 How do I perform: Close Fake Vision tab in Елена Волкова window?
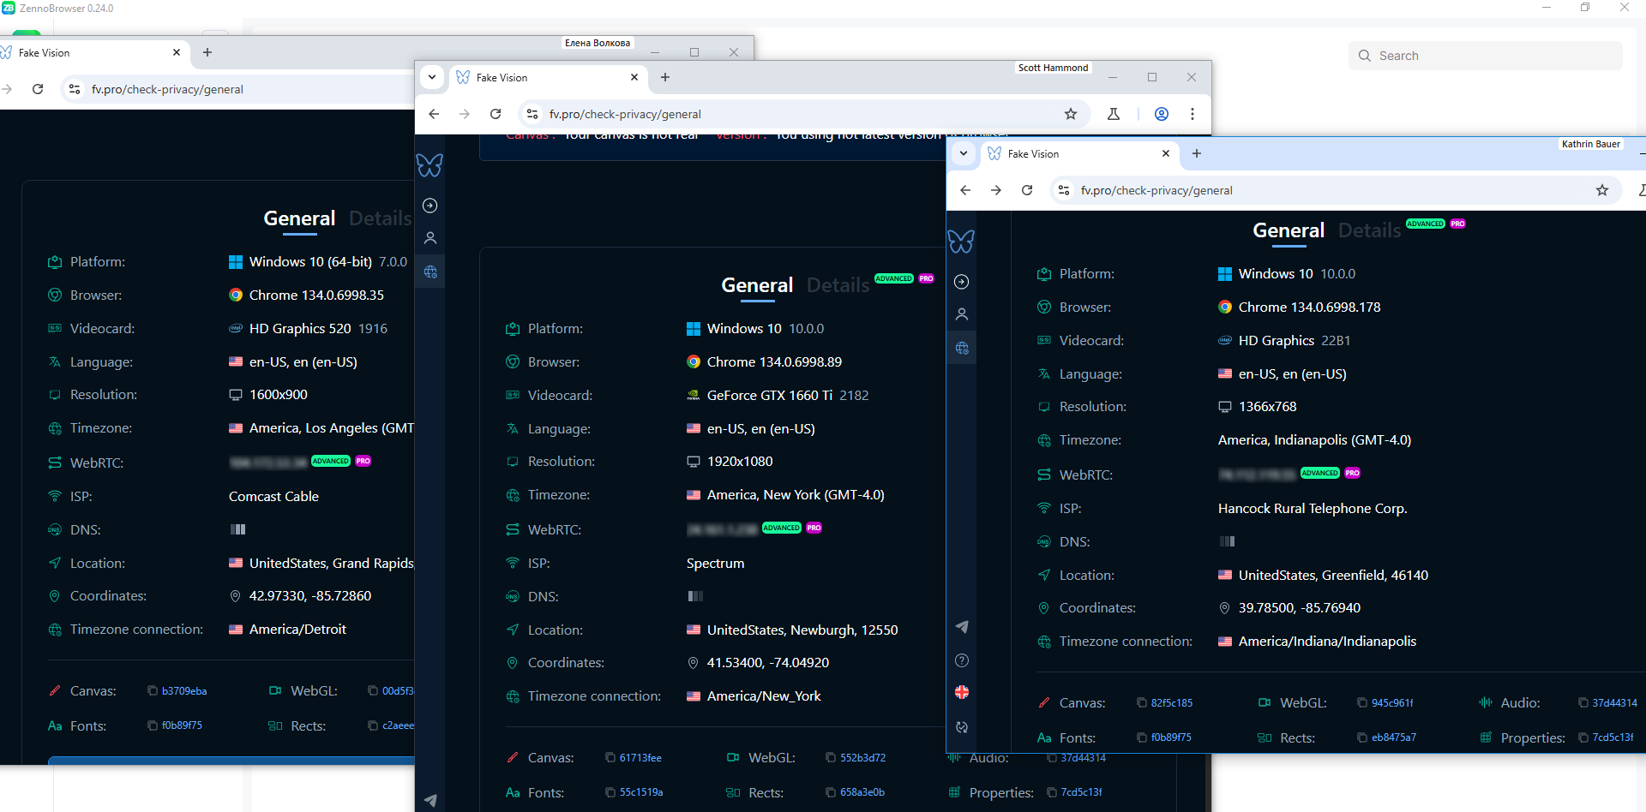[177, 52]
